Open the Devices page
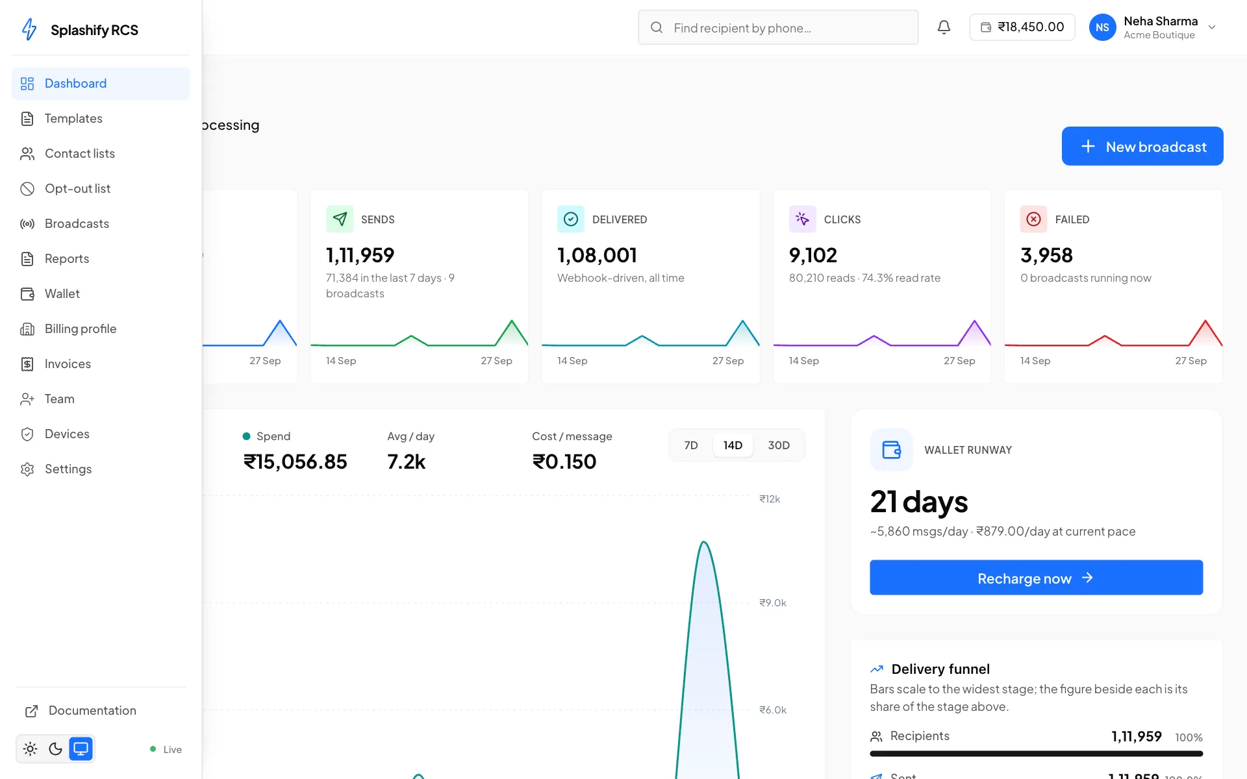The image size is (1247, 779). click(101, 434)
